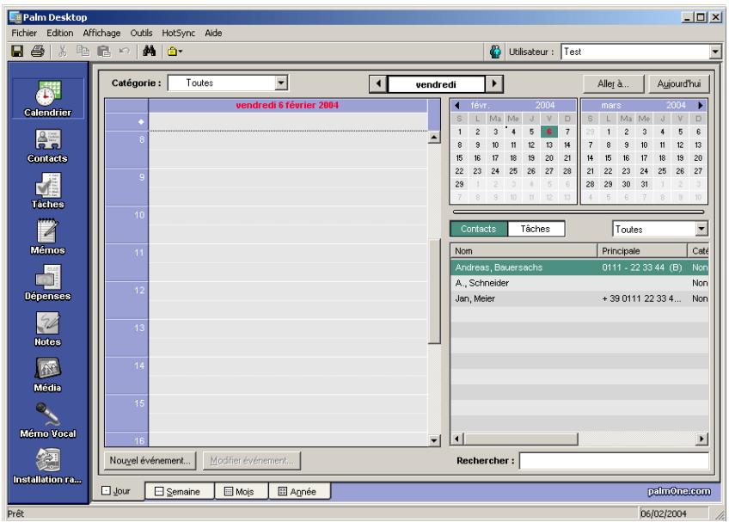Click the schedule scrollbar down arrow

pos(434,440)
